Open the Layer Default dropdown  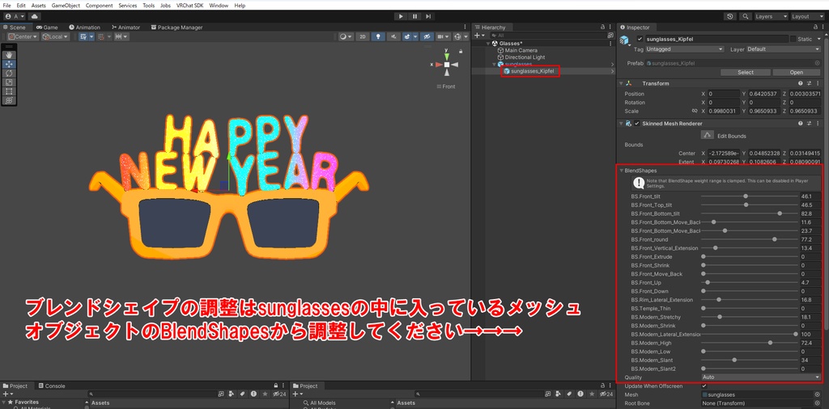pos(783,49)
